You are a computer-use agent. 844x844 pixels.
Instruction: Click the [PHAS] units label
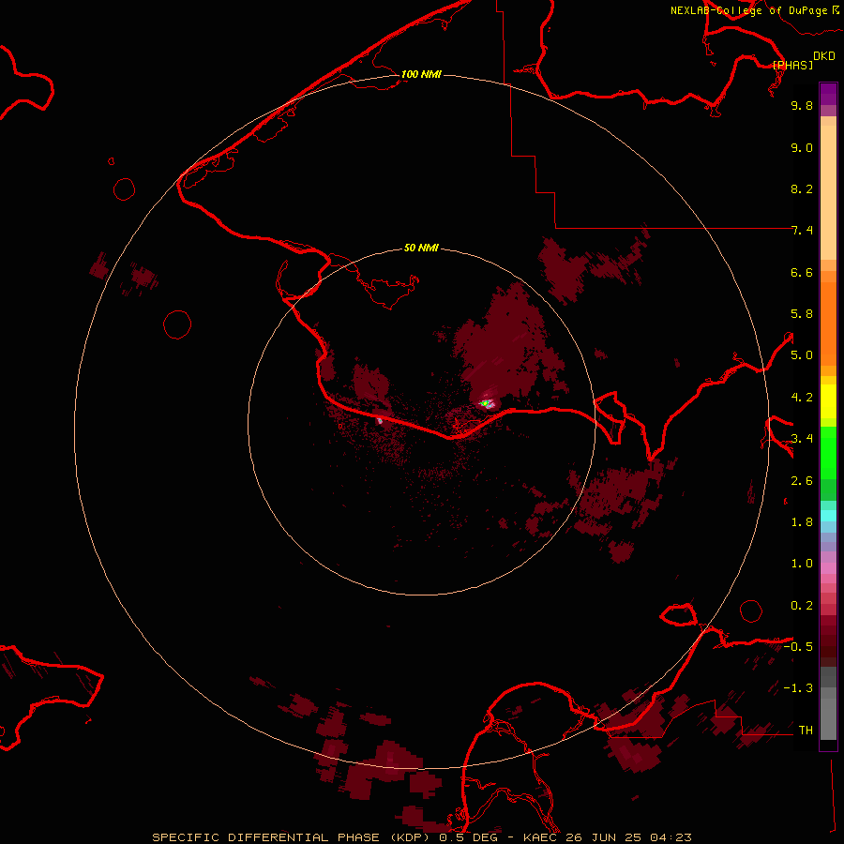tap(792, 65)
